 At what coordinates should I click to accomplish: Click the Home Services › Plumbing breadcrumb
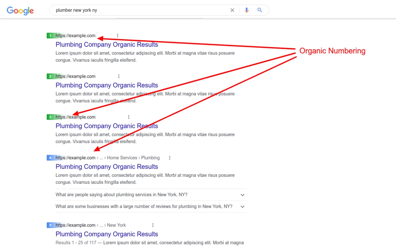[x=133, y=158]
